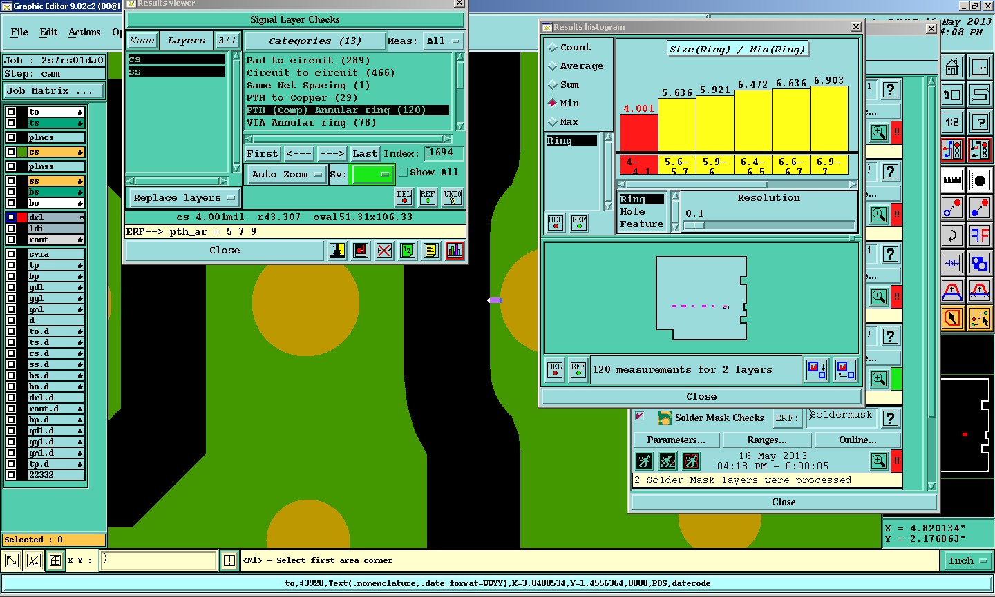
Task: Click the REF icon beside histogram preview
Action: (578, 369)
